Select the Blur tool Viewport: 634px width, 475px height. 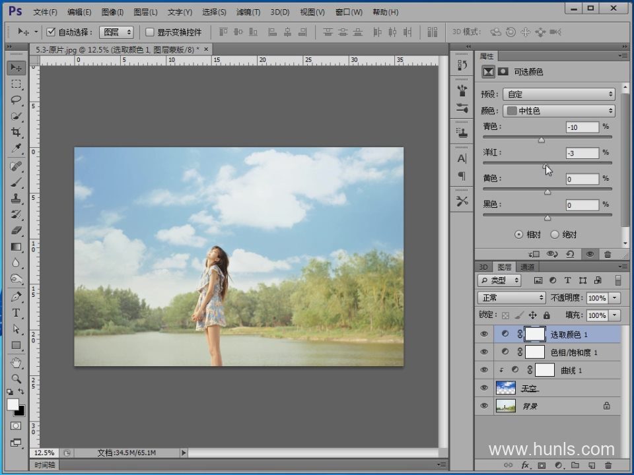(x=16, y=263)
